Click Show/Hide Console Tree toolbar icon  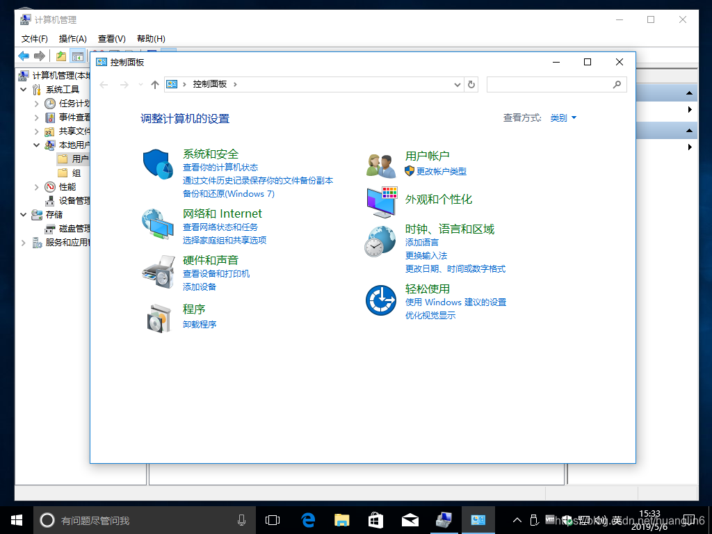tap(78, 56)
